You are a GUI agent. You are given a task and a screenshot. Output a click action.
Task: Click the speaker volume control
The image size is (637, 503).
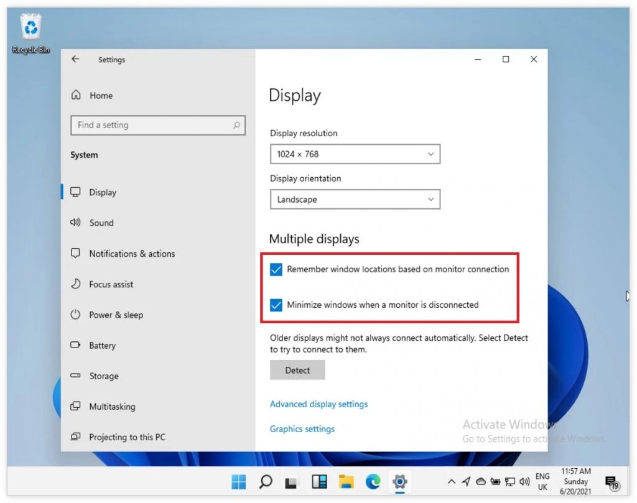click(525, 481)
